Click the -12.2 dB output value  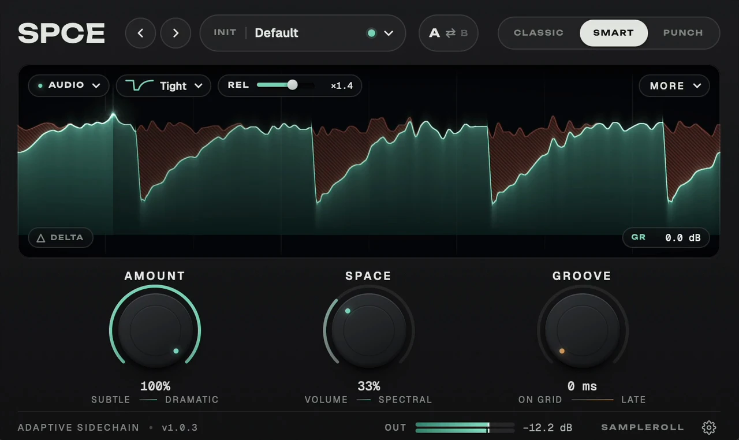pyautogui.click(x=547, y=427)
